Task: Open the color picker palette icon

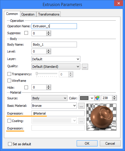Action: point(97,98)
